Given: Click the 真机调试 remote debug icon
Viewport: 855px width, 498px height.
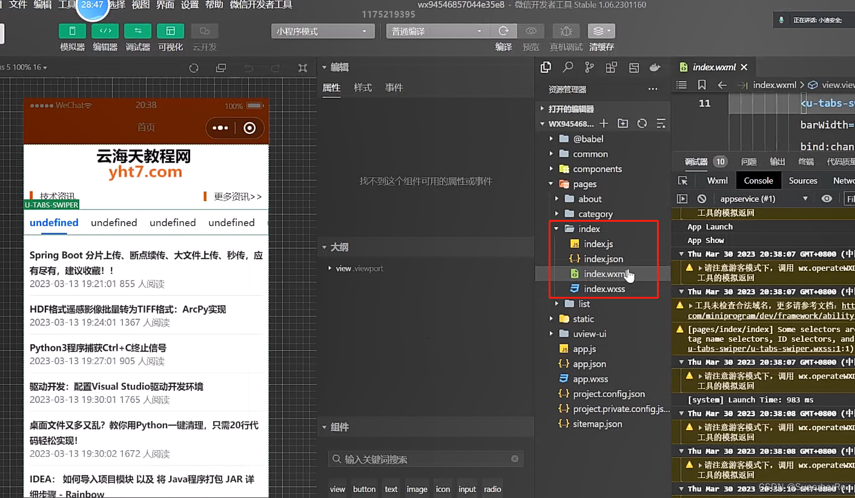Looking at the screenshot, I should coord(566,31).
